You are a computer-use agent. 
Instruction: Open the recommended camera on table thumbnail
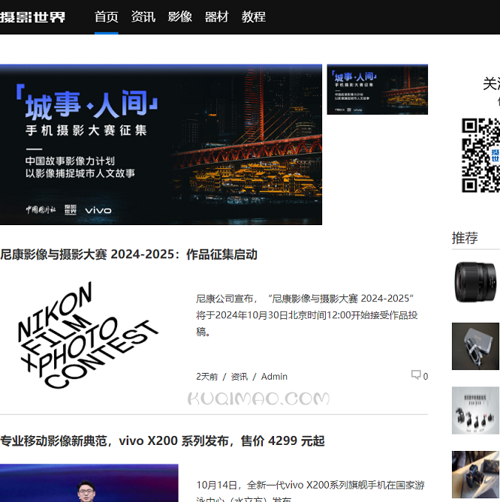click(476, 474)
